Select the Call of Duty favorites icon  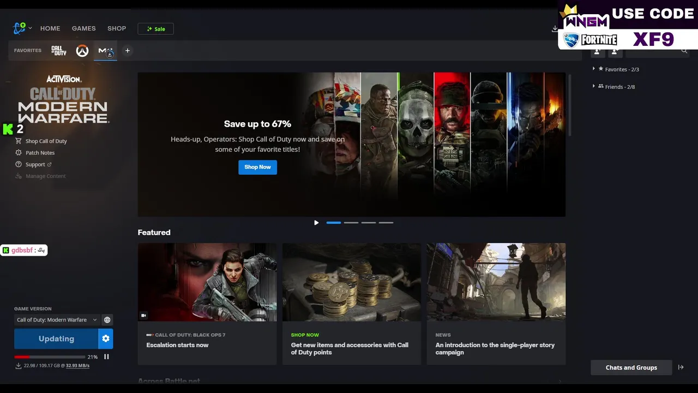59,51
